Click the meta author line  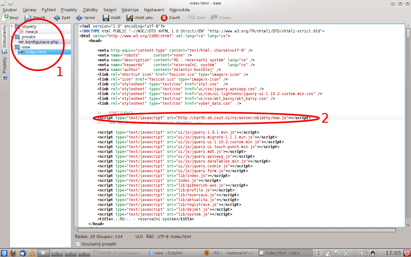coord(159,70)
